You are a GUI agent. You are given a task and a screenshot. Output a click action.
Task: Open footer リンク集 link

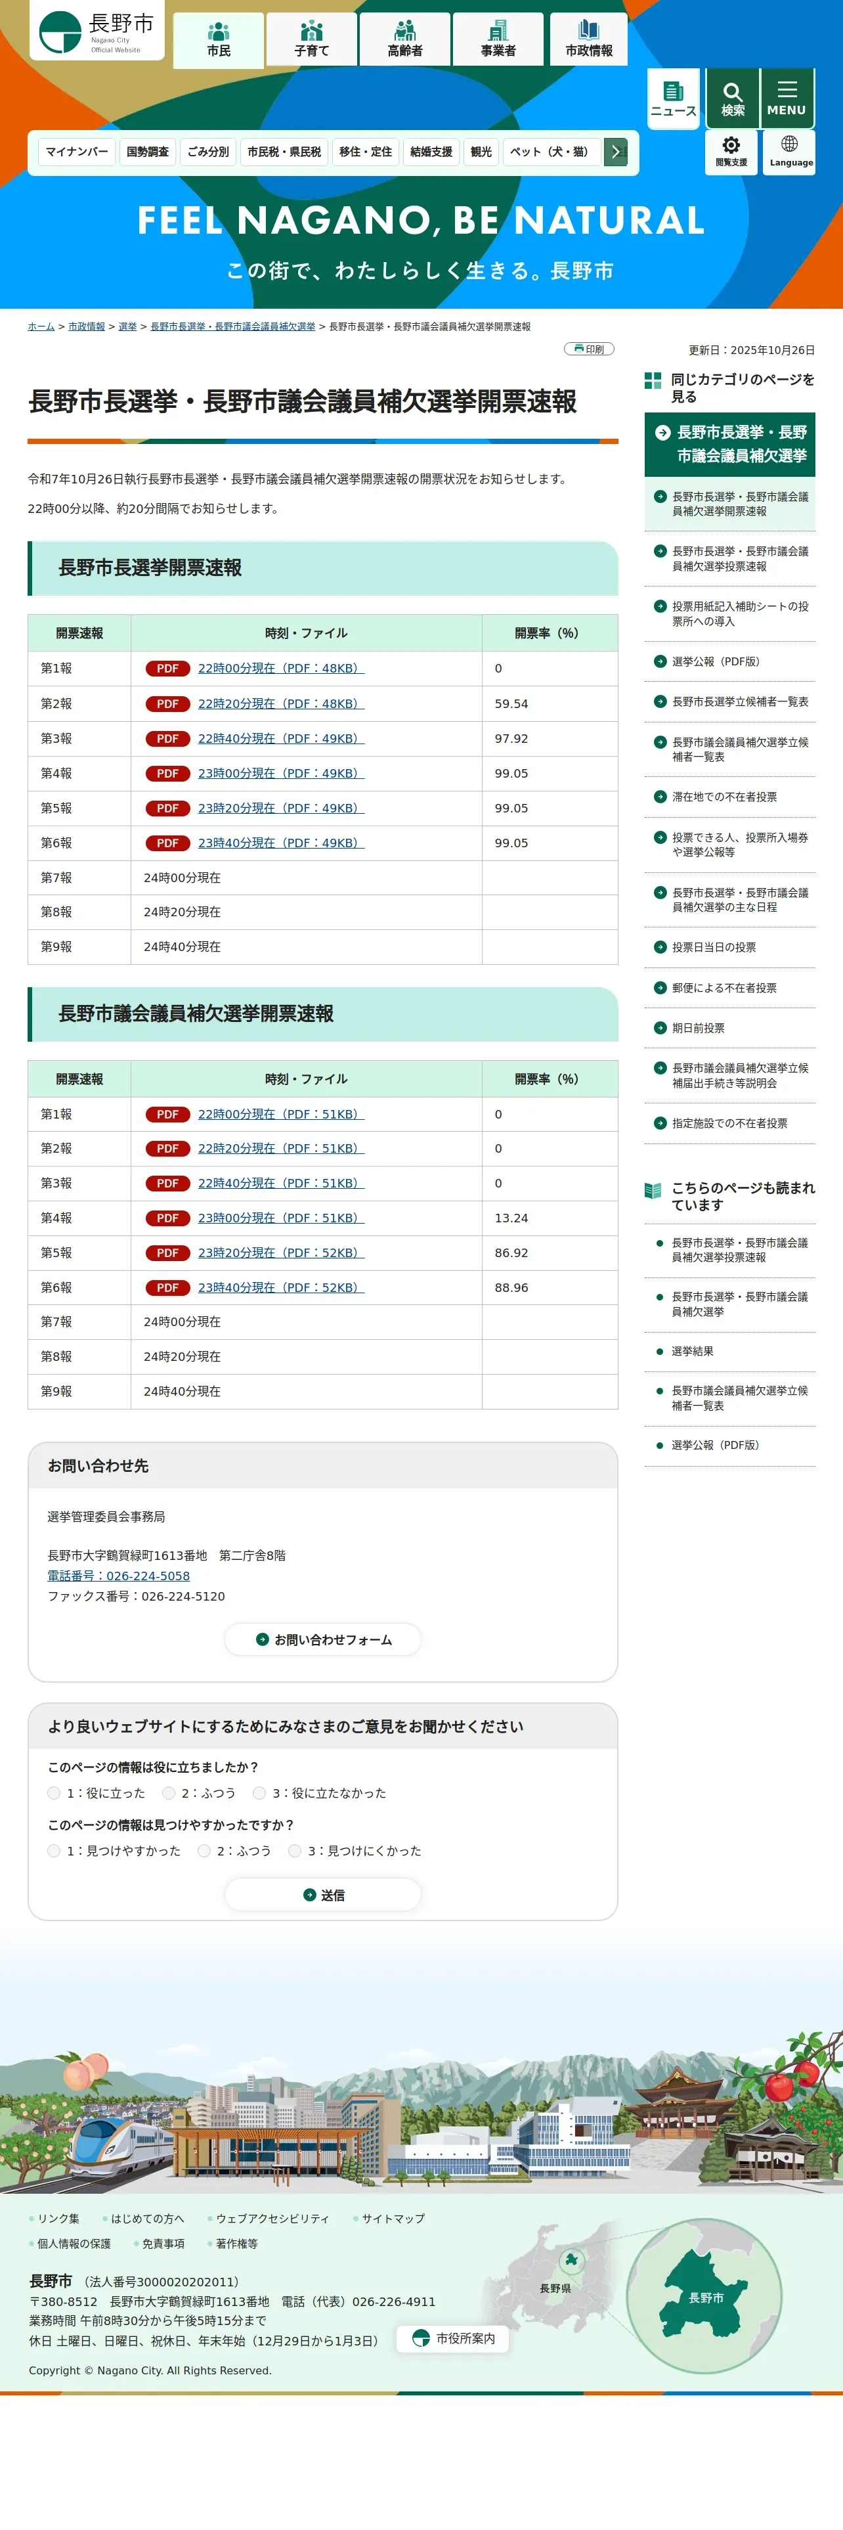click(x=58, y=2219)
